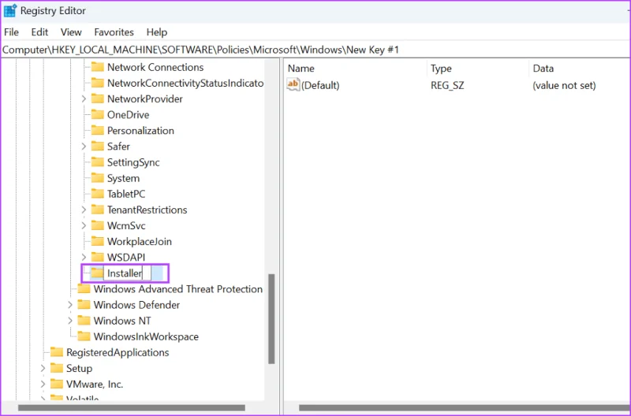This screenshot has width=631, height=416.
Task: Select the WSDAPI folder icon
Action: click(x=97, y=257)
